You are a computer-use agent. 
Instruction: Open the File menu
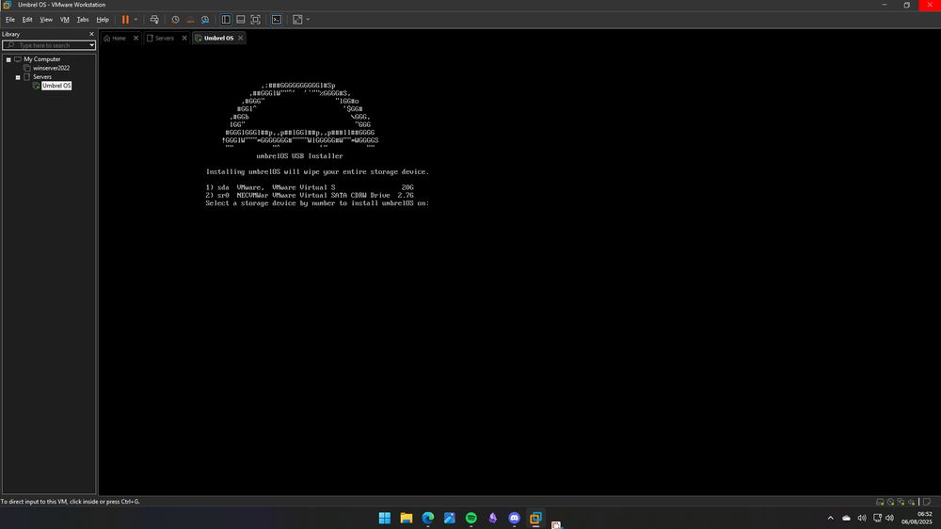(x=10, y=19)
